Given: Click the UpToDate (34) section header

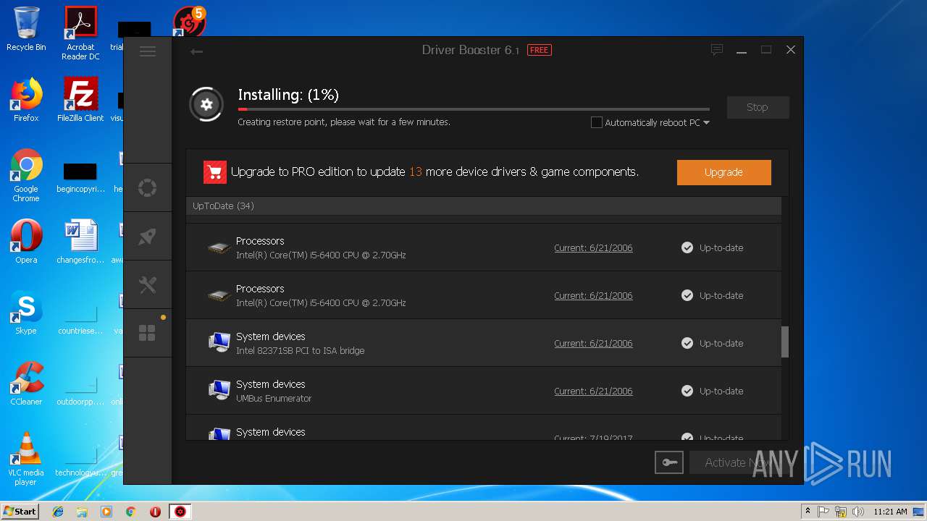Looking at the screenshot, I should click(484, 206).
